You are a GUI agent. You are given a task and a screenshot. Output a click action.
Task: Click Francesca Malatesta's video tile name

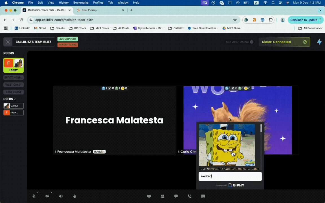pos(74,152)
